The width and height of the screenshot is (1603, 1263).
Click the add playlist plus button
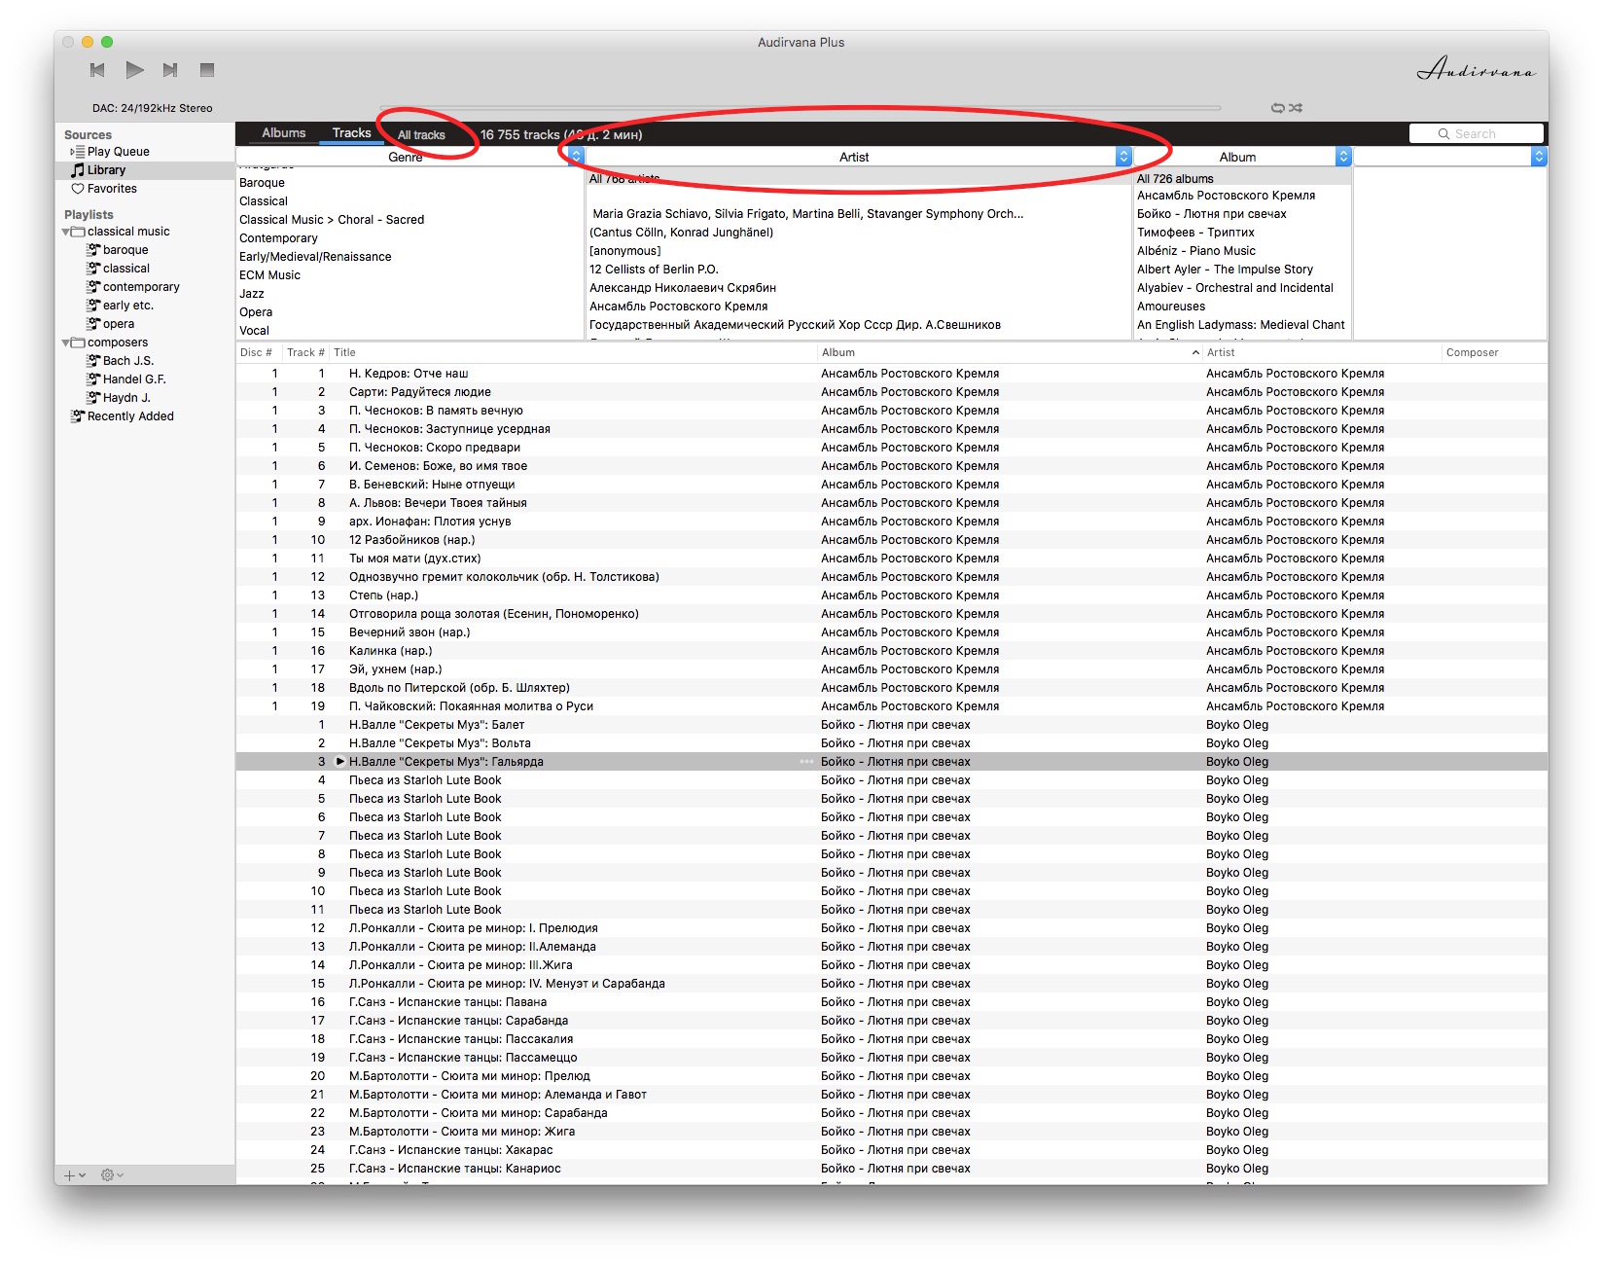click(x=74, y=1175)
